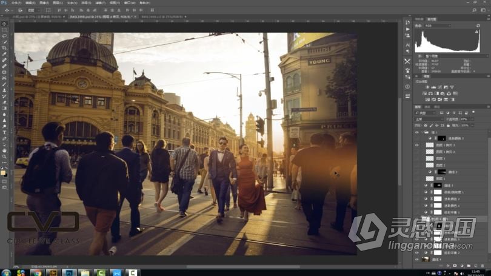Hide the 图层 1 拷贝 3 layer

(x=417, y=145)
